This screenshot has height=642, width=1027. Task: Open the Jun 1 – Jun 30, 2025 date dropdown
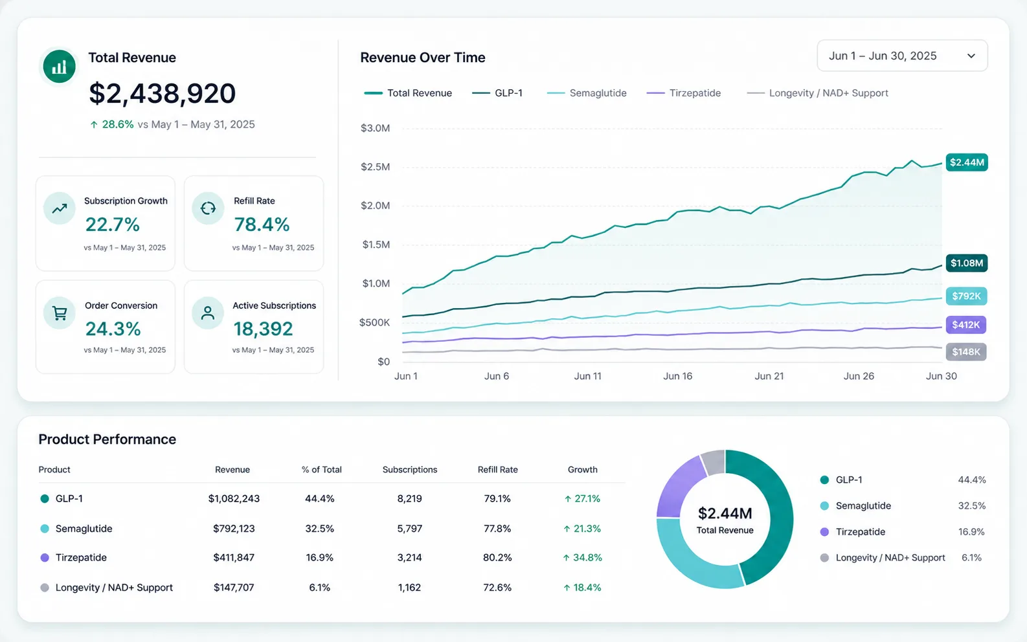tap(902, 56)
